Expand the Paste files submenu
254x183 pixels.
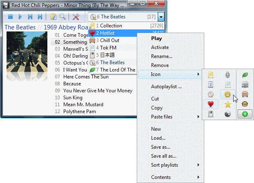click(x=170, y=117)
